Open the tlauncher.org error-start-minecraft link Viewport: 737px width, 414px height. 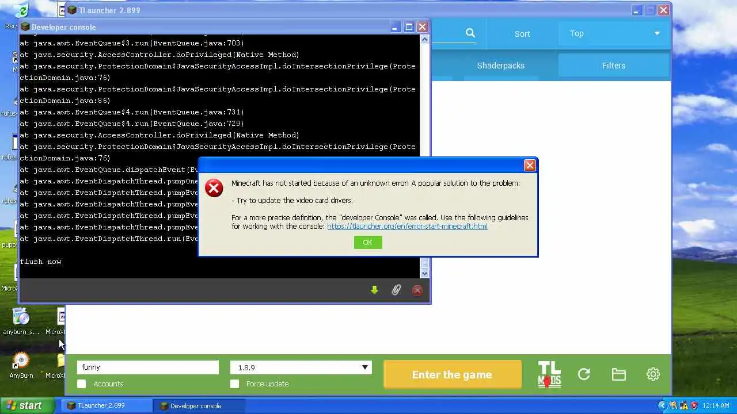pos(407,227)
